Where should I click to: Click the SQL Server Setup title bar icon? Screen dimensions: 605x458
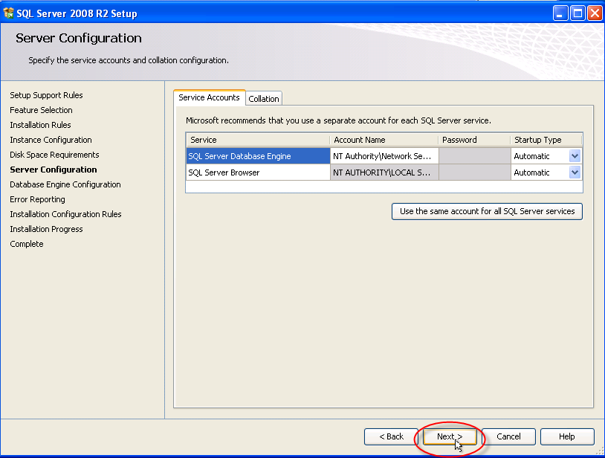coord(8,13)
